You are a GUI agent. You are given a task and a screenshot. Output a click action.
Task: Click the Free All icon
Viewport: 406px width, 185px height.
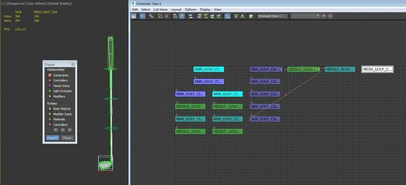coord(212,16)
